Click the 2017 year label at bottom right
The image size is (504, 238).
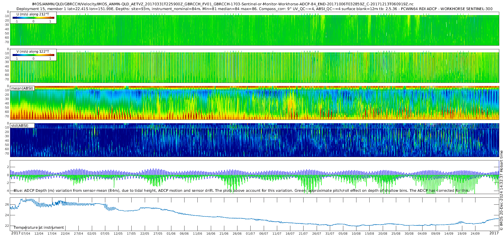click(494, 233)
